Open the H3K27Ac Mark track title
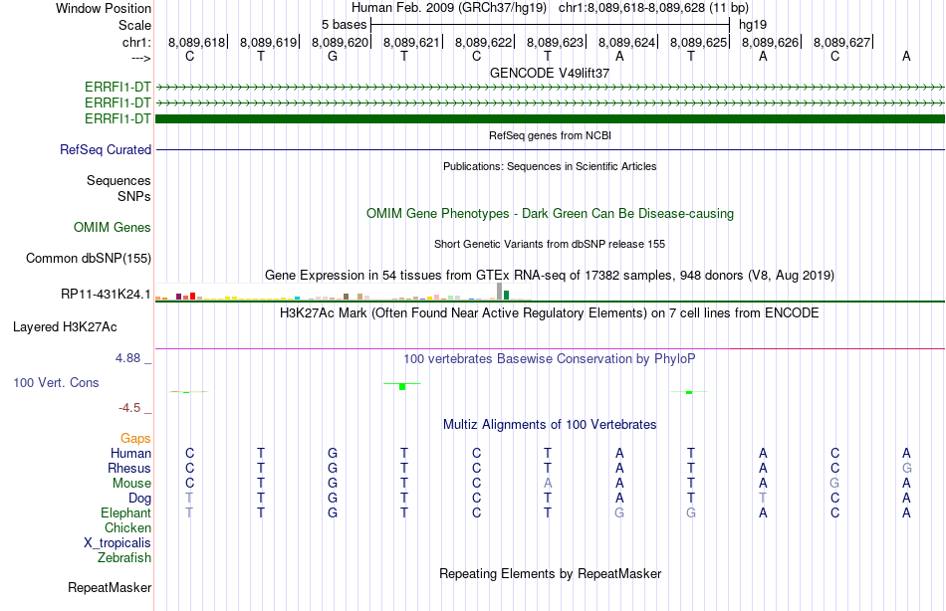This screenshot has height=611, width=946. pos(550,313)
